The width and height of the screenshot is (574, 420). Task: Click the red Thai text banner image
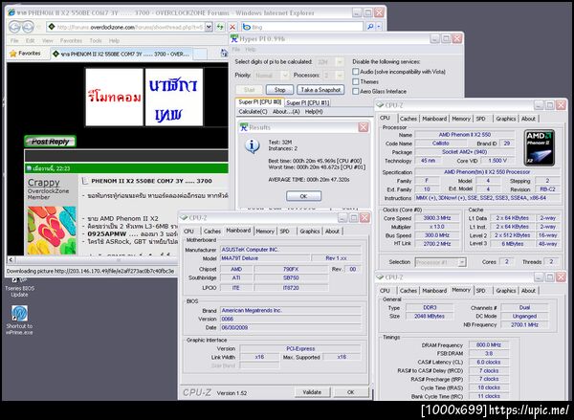click(114, 97)
